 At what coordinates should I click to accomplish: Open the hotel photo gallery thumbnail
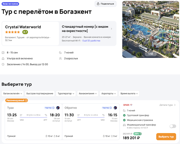(151, 29)
